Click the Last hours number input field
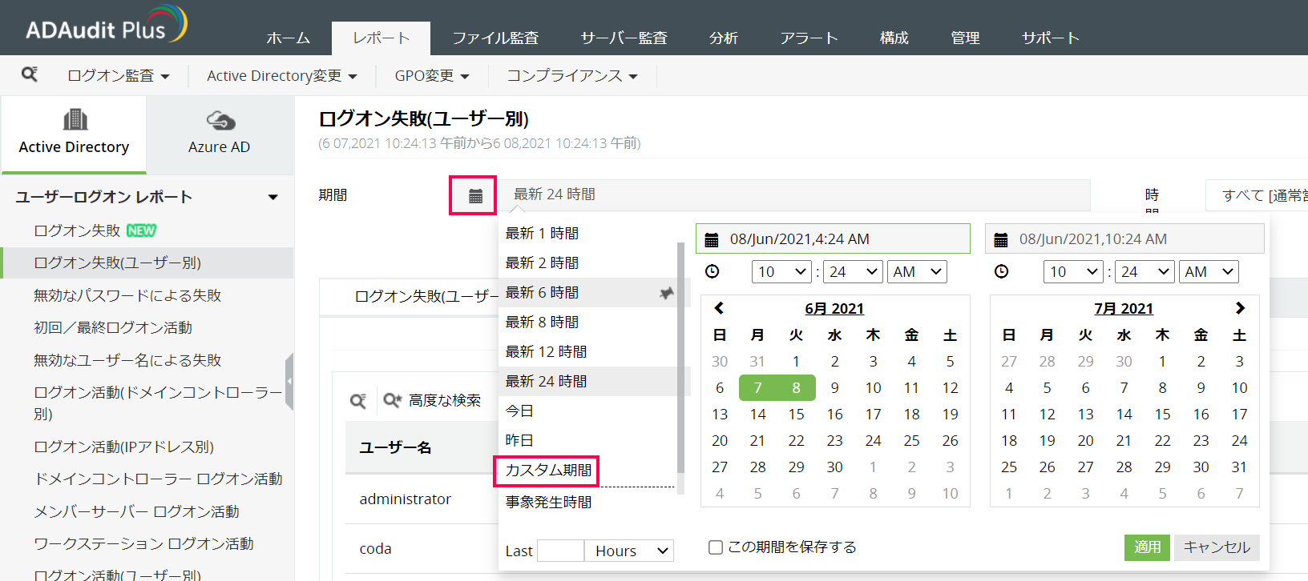Image resolution: width=1308 pixels, height=581 pixels. [560, 551]
